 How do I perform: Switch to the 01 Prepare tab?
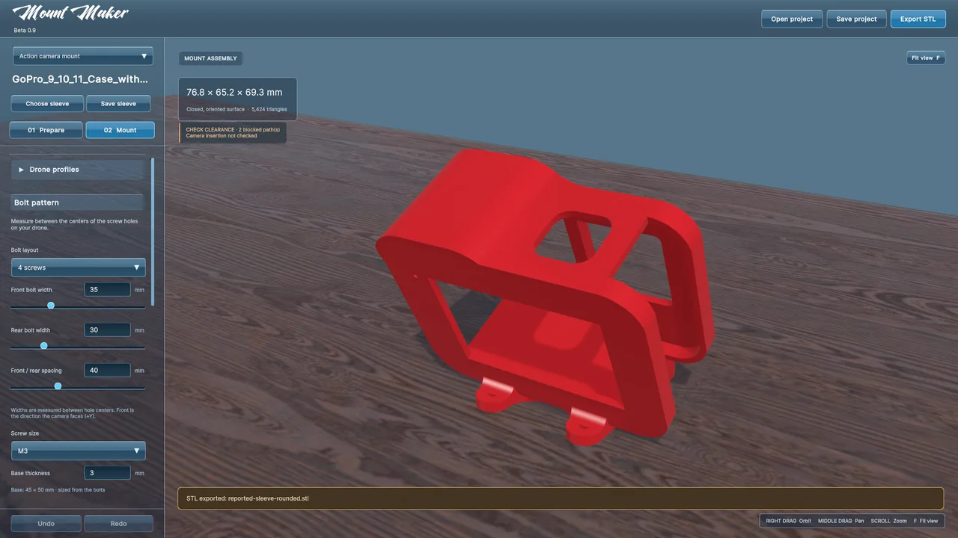[46, 130]
